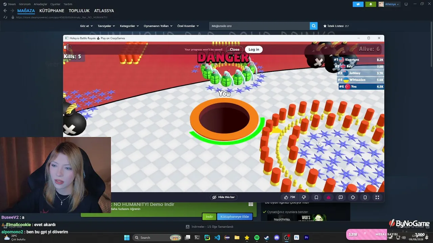Screen dimensions: 433x243
Task: Expand the Oynamanın Yolları dropdown
Action: (158, 26)
